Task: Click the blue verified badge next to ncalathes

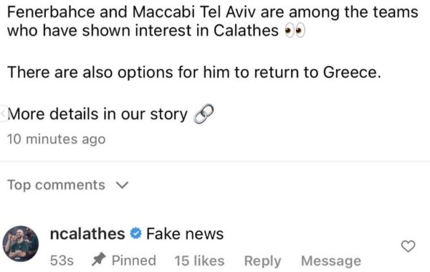Action: (135, 234)
